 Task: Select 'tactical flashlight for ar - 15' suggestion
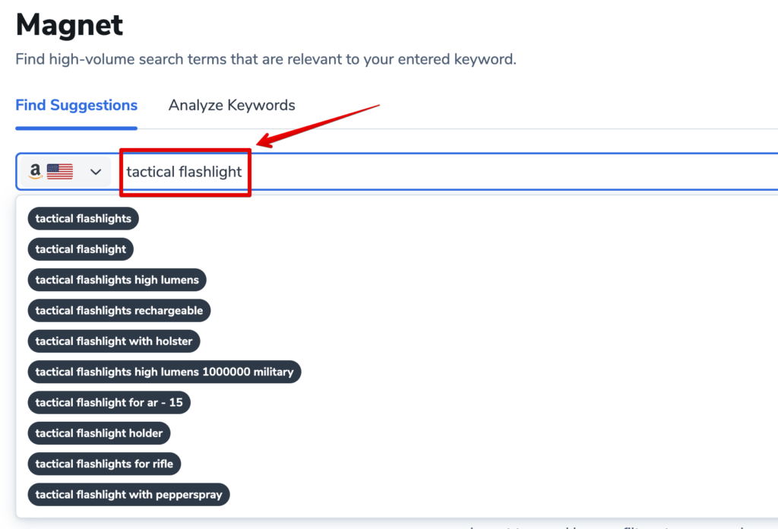click(109, 403)
